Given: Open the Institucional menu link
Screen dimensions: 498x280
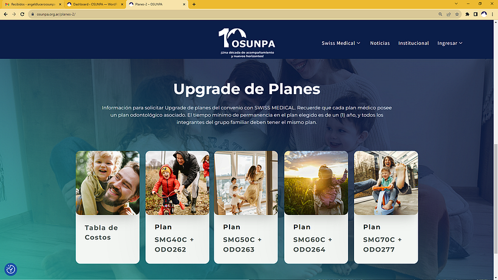Looking at the screenshot, I should 414,43.
